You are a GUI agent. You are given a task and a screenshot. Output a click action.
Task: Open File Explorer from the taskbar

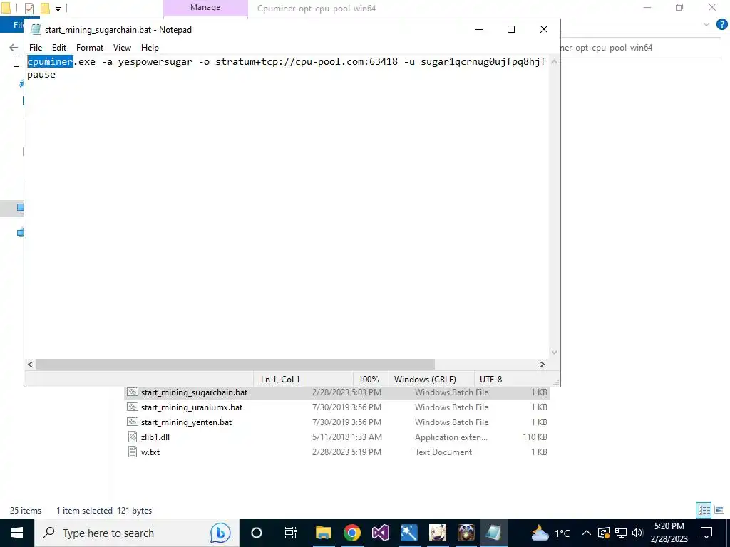(x=323, y=533)
